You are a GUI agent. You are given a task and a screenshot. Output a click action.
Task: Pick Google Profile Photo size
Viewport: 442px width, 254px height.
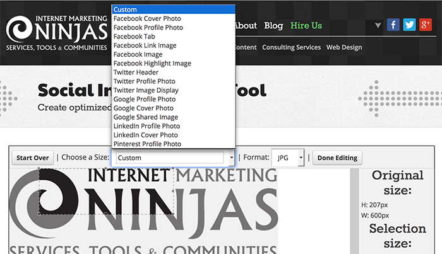[174, 100]
